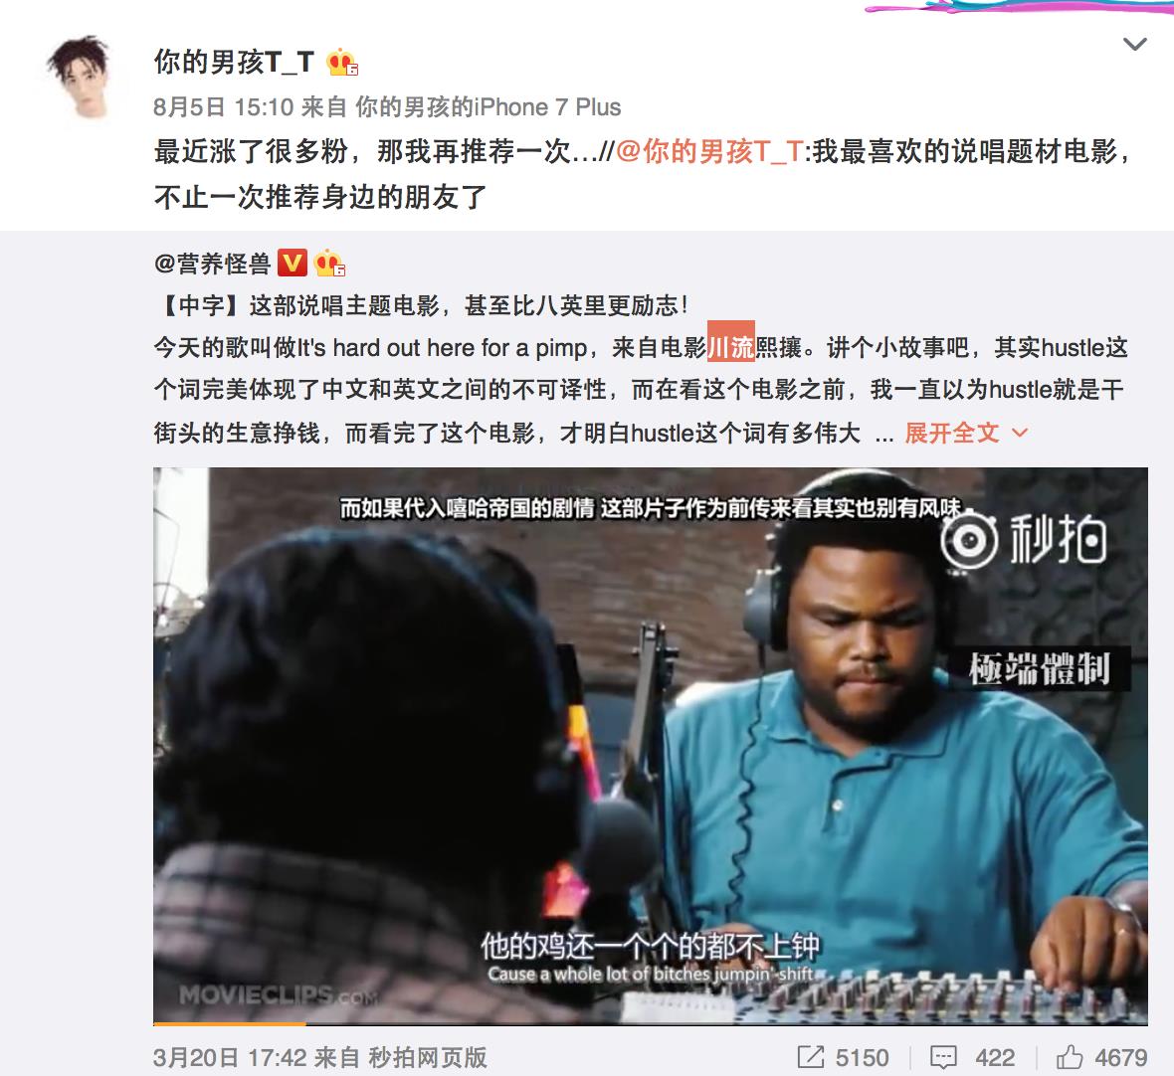
Task: Open the 你的男孩的iPhone 7 Plus source link
Action: click(x=488, y=107)
